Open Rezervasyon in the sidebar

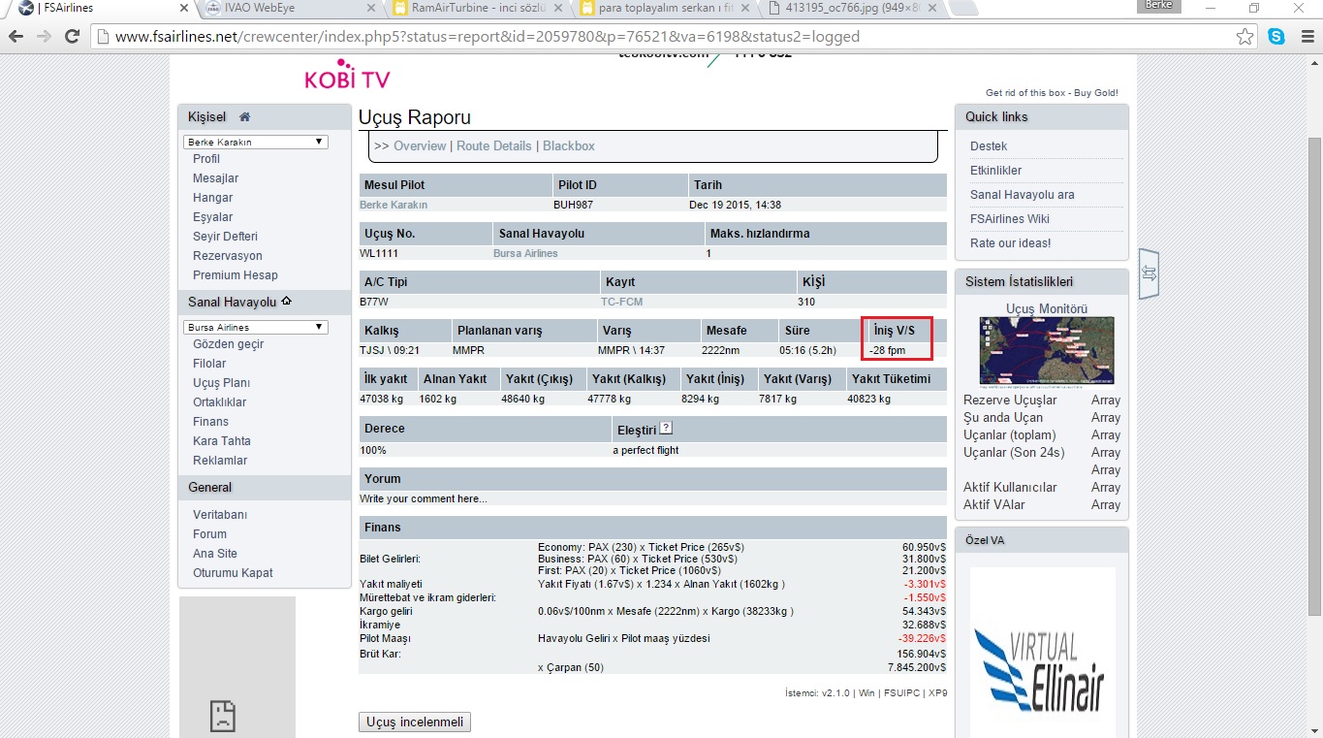pos(228,256)
